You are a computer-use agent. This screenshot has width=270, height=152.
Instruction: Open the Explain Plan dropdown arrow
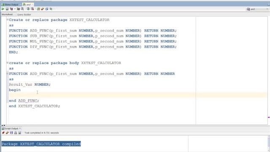pos(15,9)
